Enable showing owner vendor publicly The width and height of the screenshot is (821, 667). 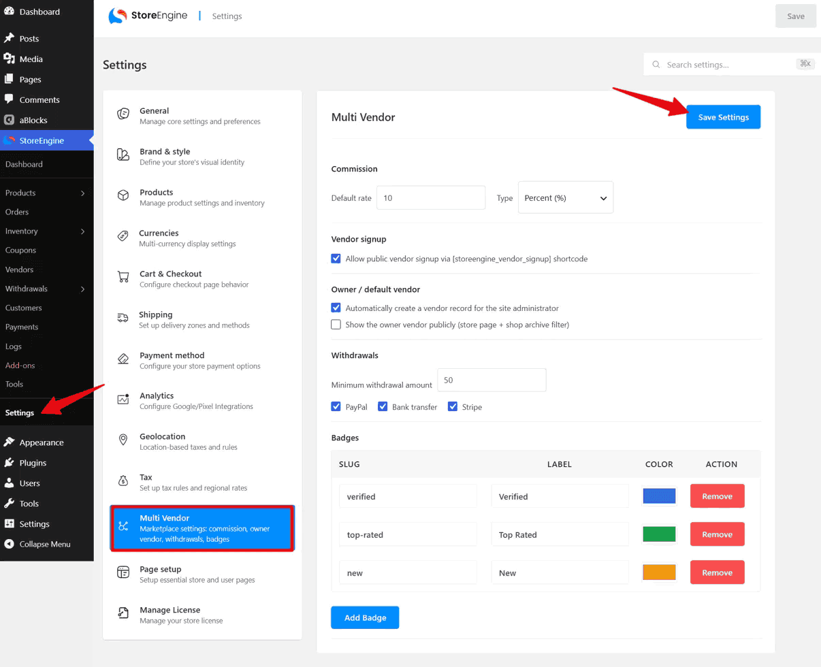point(336,325)
